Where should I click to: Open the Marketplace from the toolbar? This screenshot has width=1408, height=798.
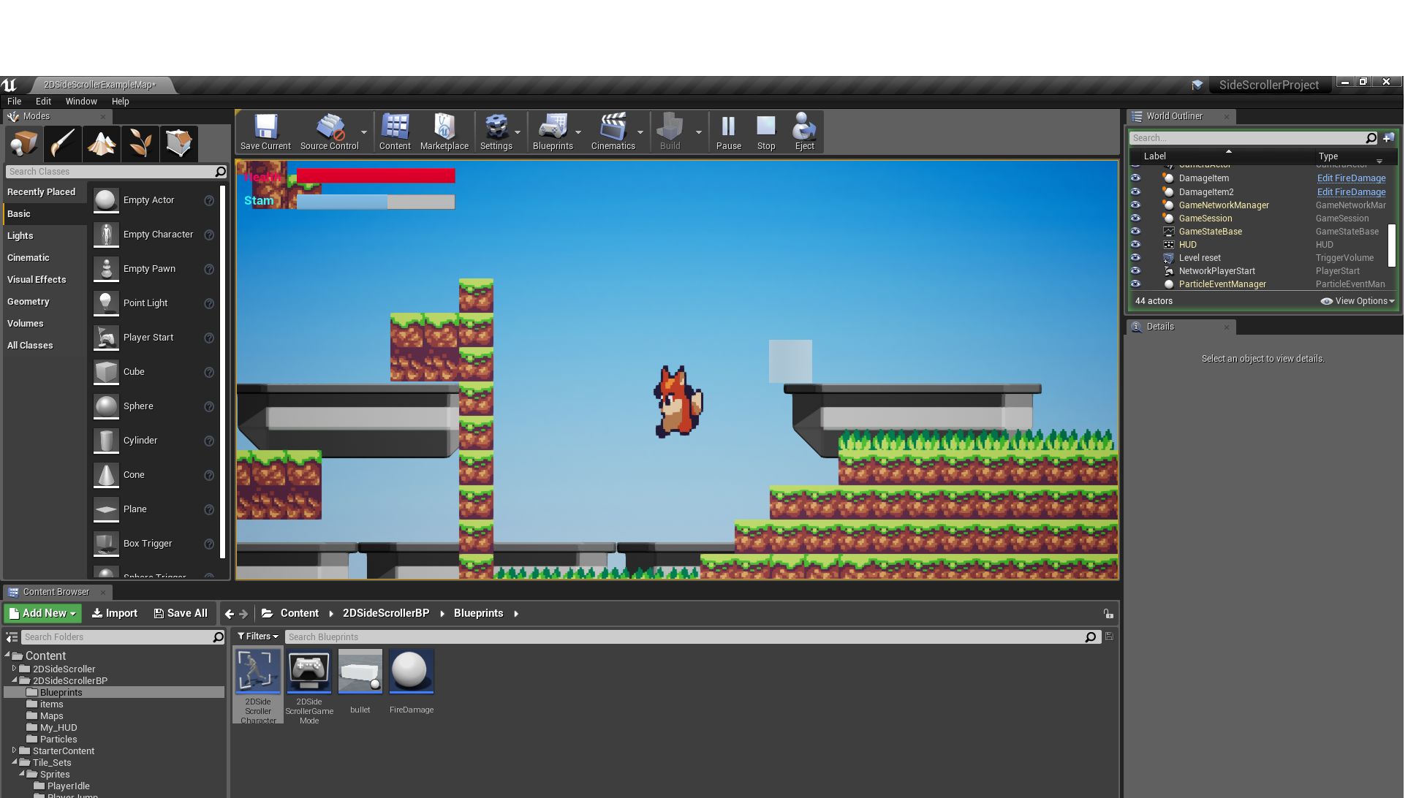[x=444, y=132]
